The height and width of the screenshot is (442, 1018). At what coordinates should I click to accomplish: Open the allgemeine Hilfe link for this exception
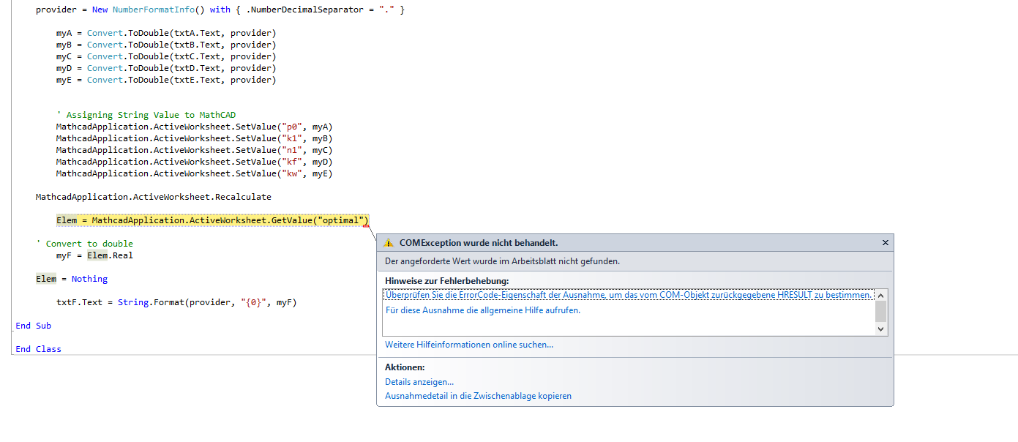[x=476, y=310]
